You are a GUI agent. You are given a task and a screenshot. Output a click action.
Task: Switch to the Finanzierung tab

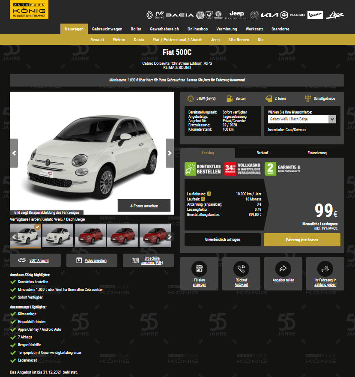click(317, 153)
